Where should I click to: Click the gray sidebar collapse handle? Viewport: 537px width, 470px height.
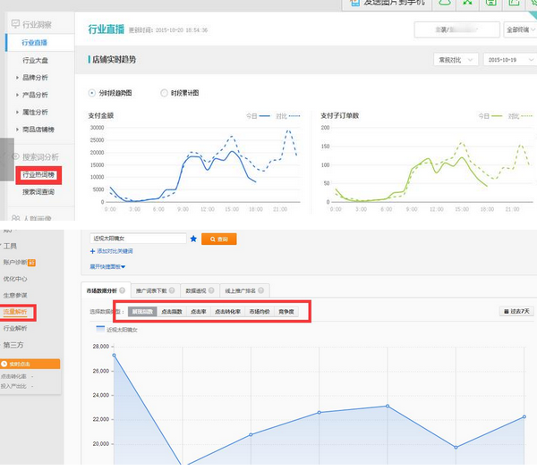coord(7,159)
